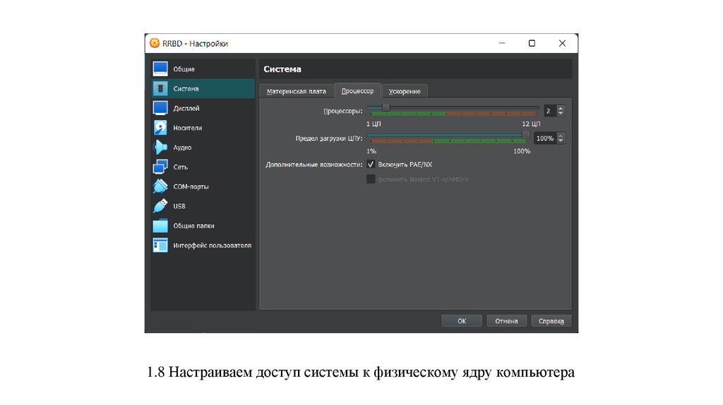
Task: Open the Общие settings section icon
Action: point(160,69)
